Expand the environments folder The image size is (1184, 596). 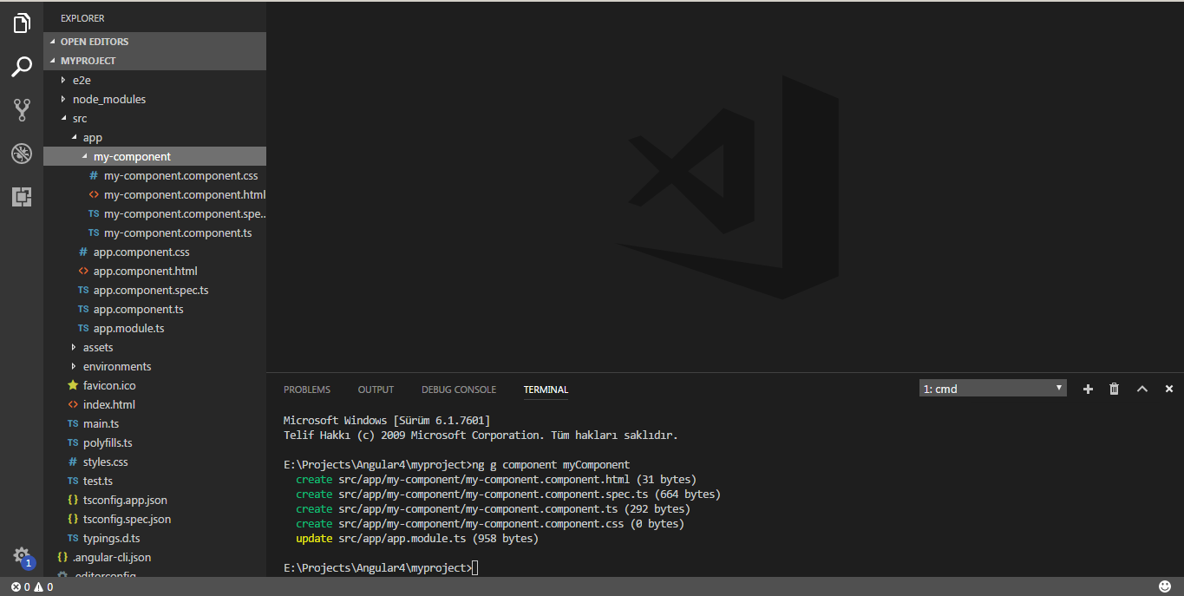(x=154, y=366)
